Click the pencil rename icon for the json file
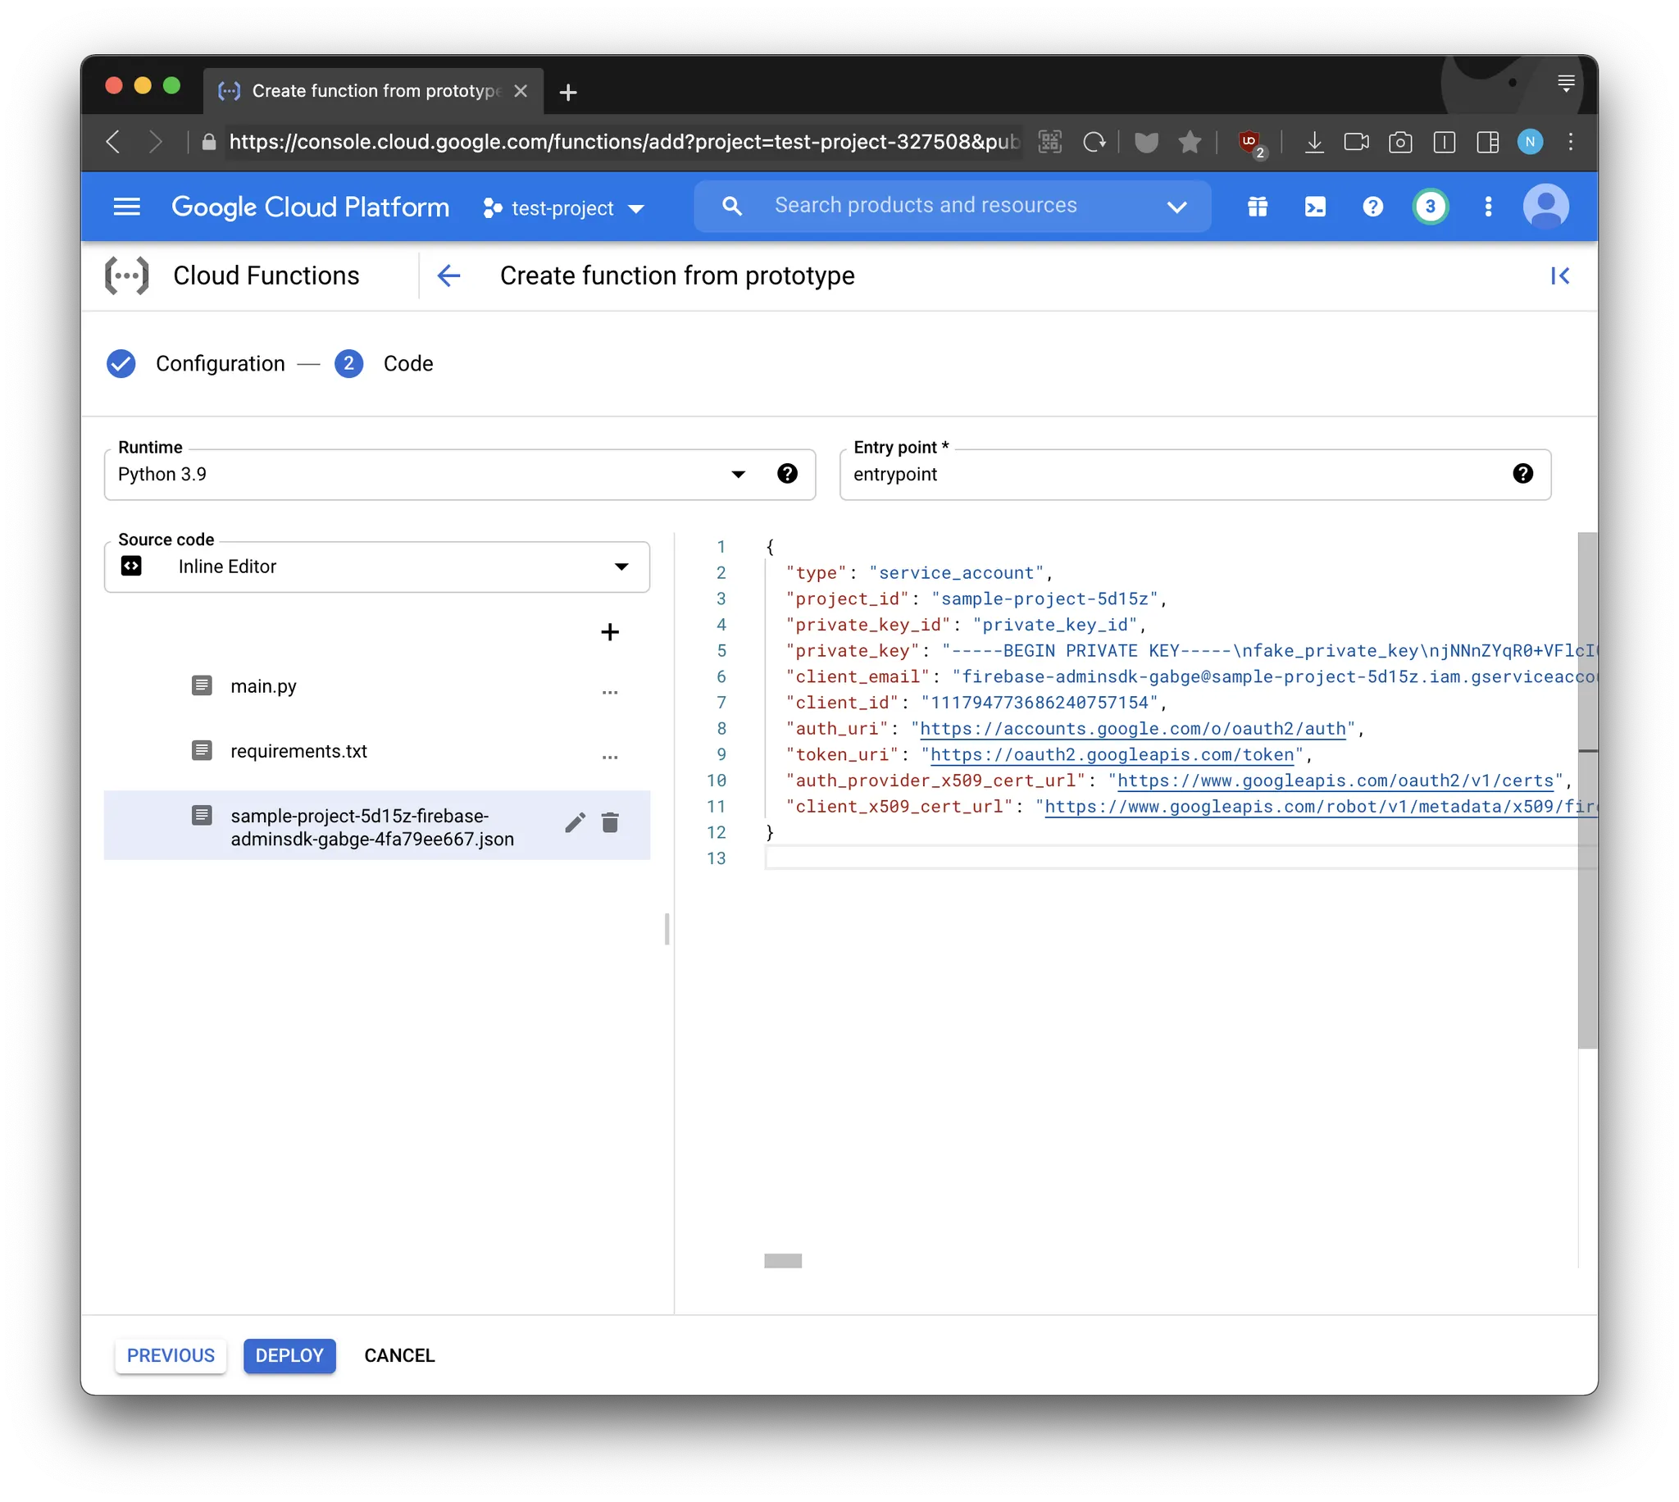 coord(575,822)
